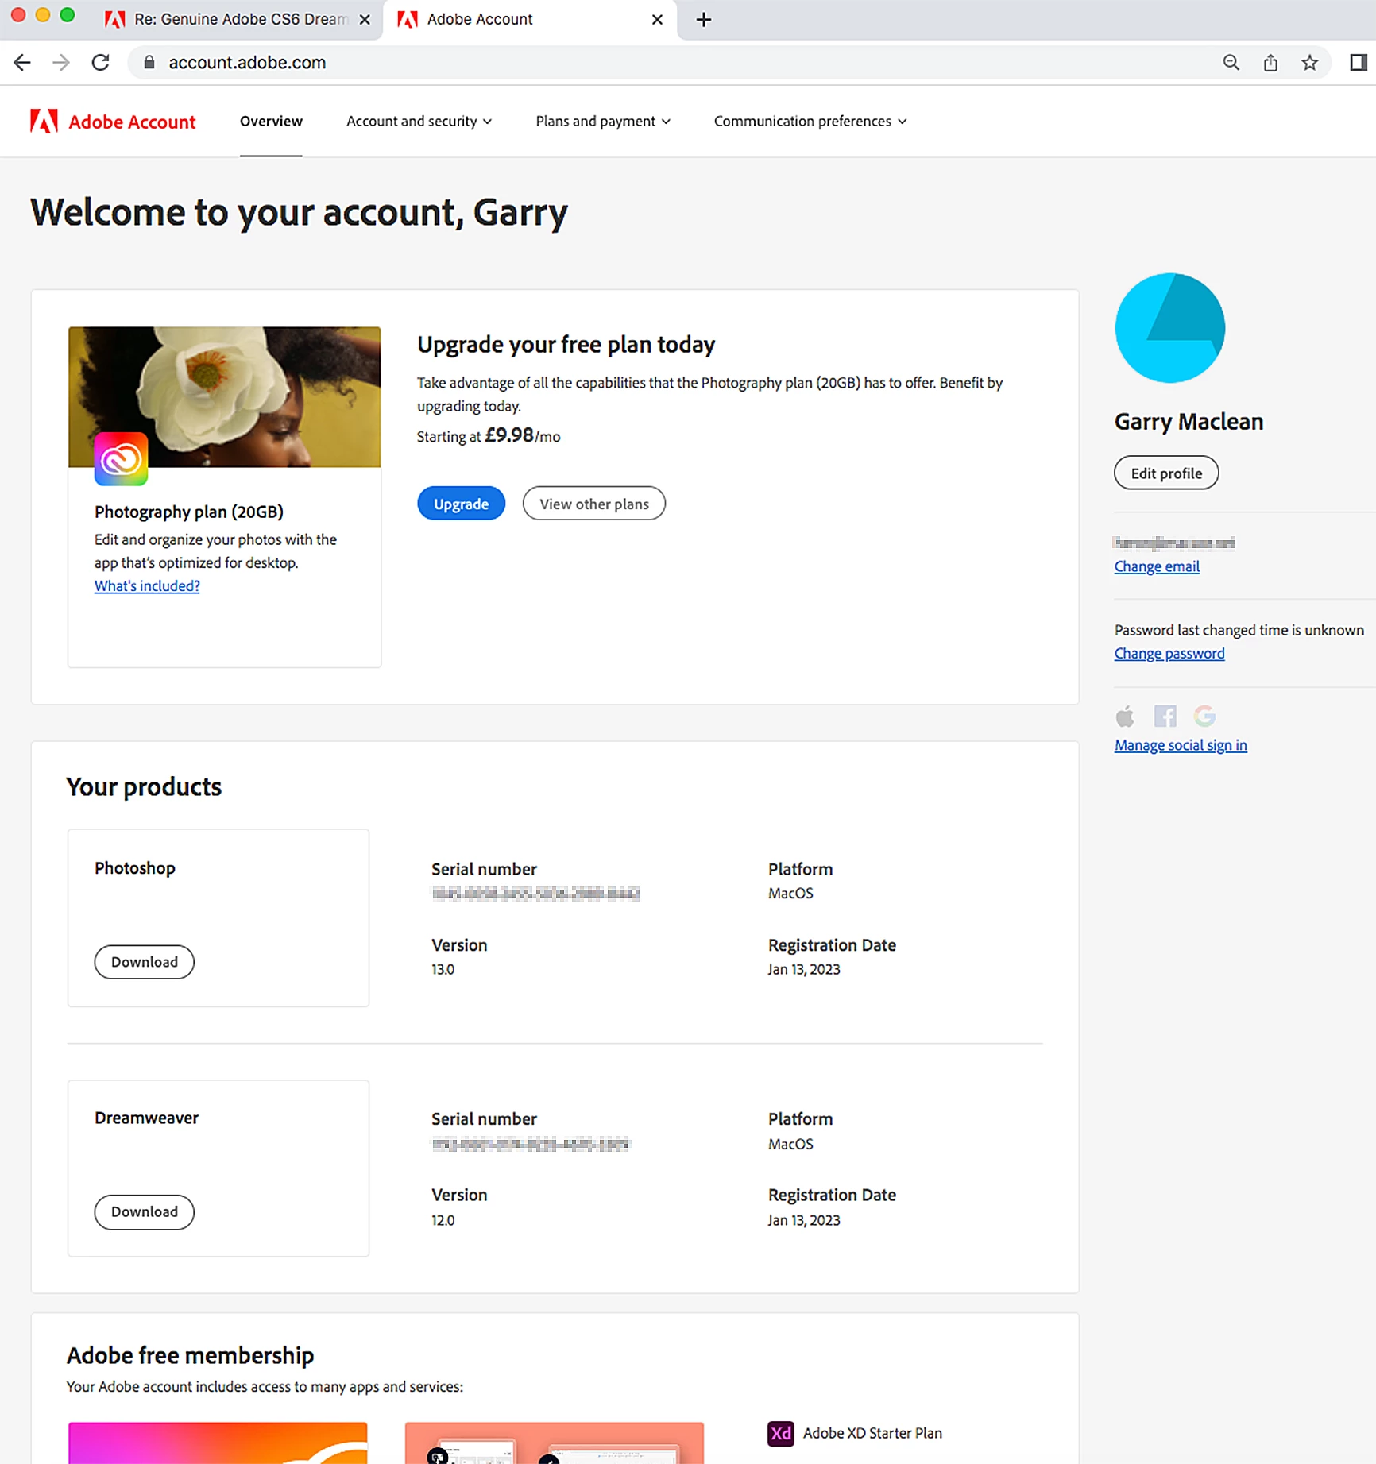Screen dimensions: 1376x1464
Task: Click the blue Upgrade button
Action: click(x=461, y=504)
